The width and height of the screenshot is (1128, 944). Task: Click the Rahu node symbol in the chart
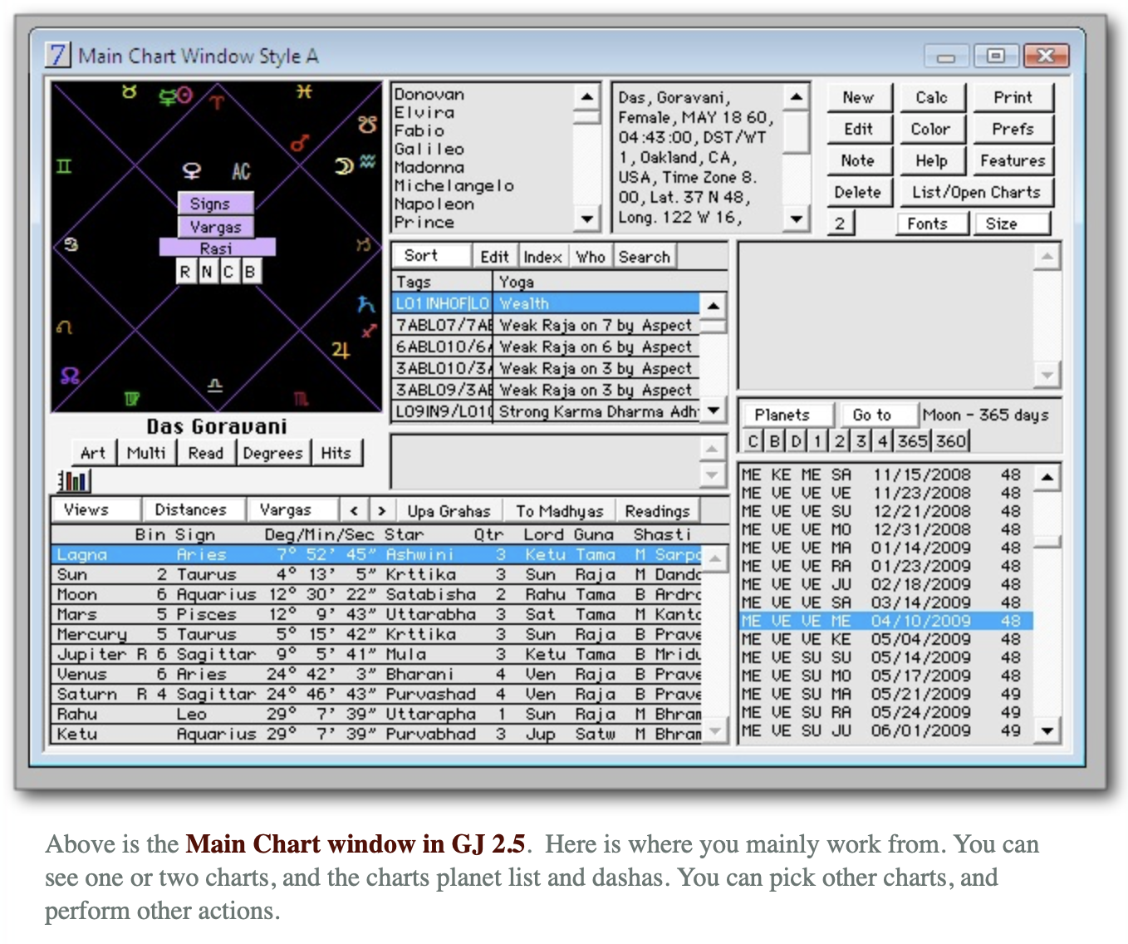(70, 376)
